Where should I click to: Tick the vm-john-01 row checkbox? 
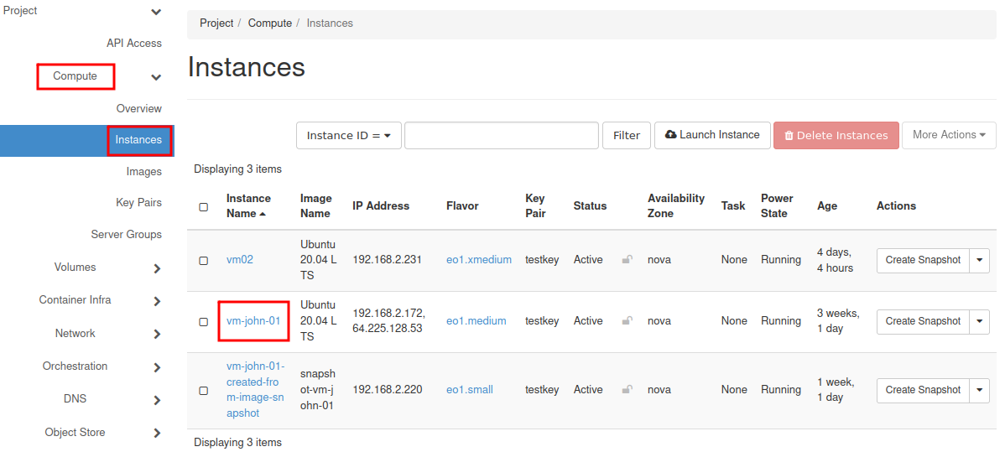(x=203, y=321)
